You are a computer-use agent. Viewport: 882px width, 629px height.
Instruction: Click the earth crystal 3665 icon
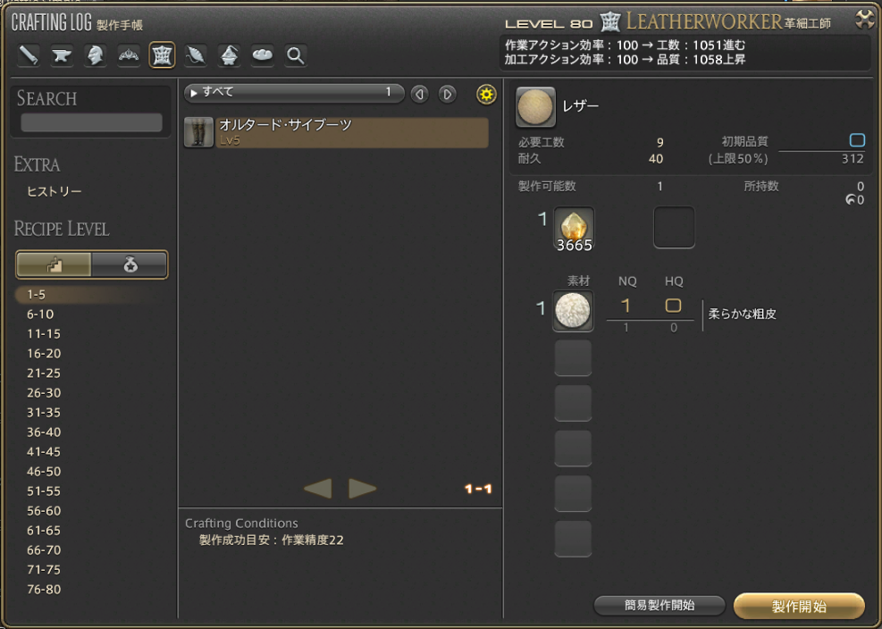574,229
